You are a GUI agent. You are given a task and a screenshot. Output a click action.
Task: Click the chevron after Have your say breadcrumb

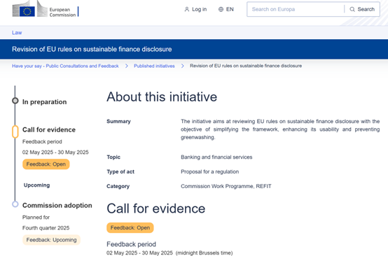pos(127,66)
